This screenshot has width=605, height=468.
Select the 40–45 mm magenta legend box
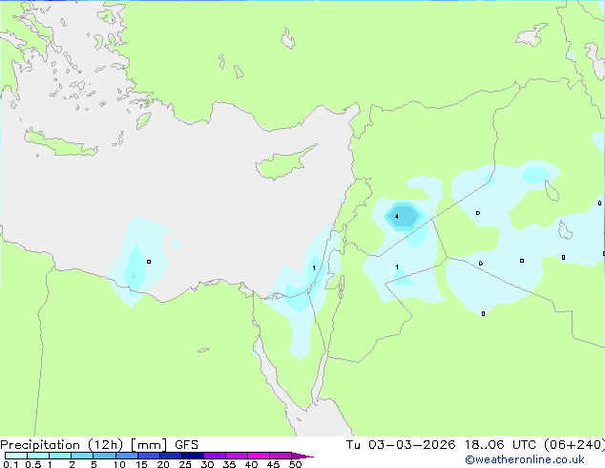pos(259,456)
